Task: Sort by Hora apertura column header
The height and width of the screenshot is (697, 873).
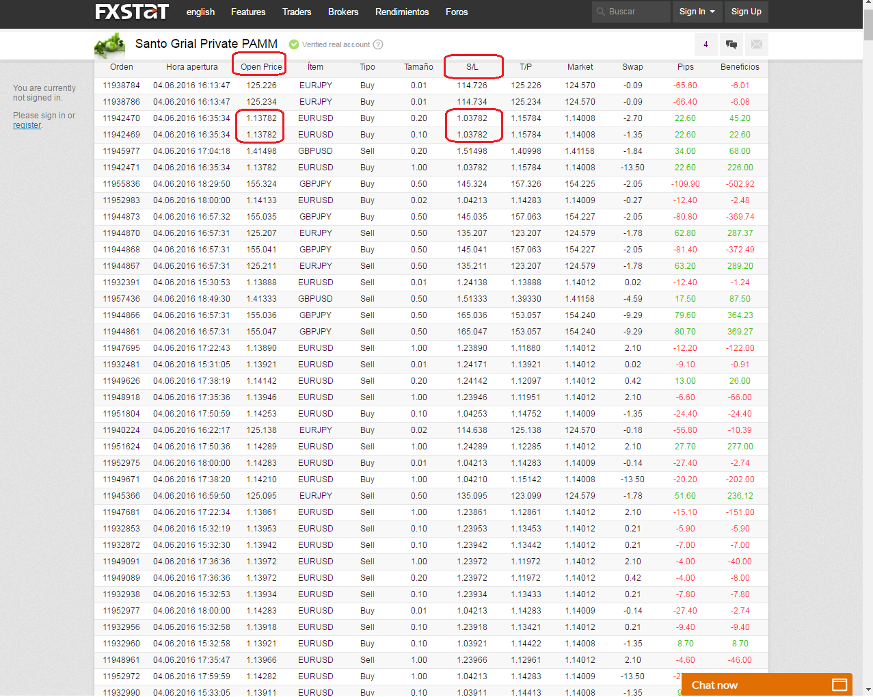Action: tap(192, 67)
